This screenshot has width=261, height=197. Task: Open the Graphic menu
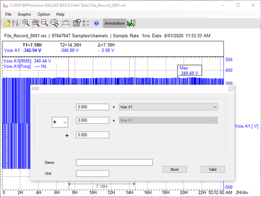[24, 14]
